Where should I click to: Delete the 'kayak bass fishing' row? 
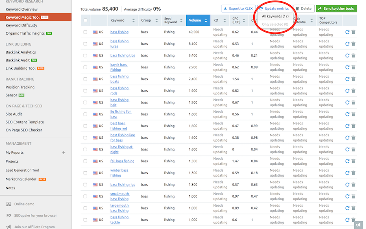353,67
